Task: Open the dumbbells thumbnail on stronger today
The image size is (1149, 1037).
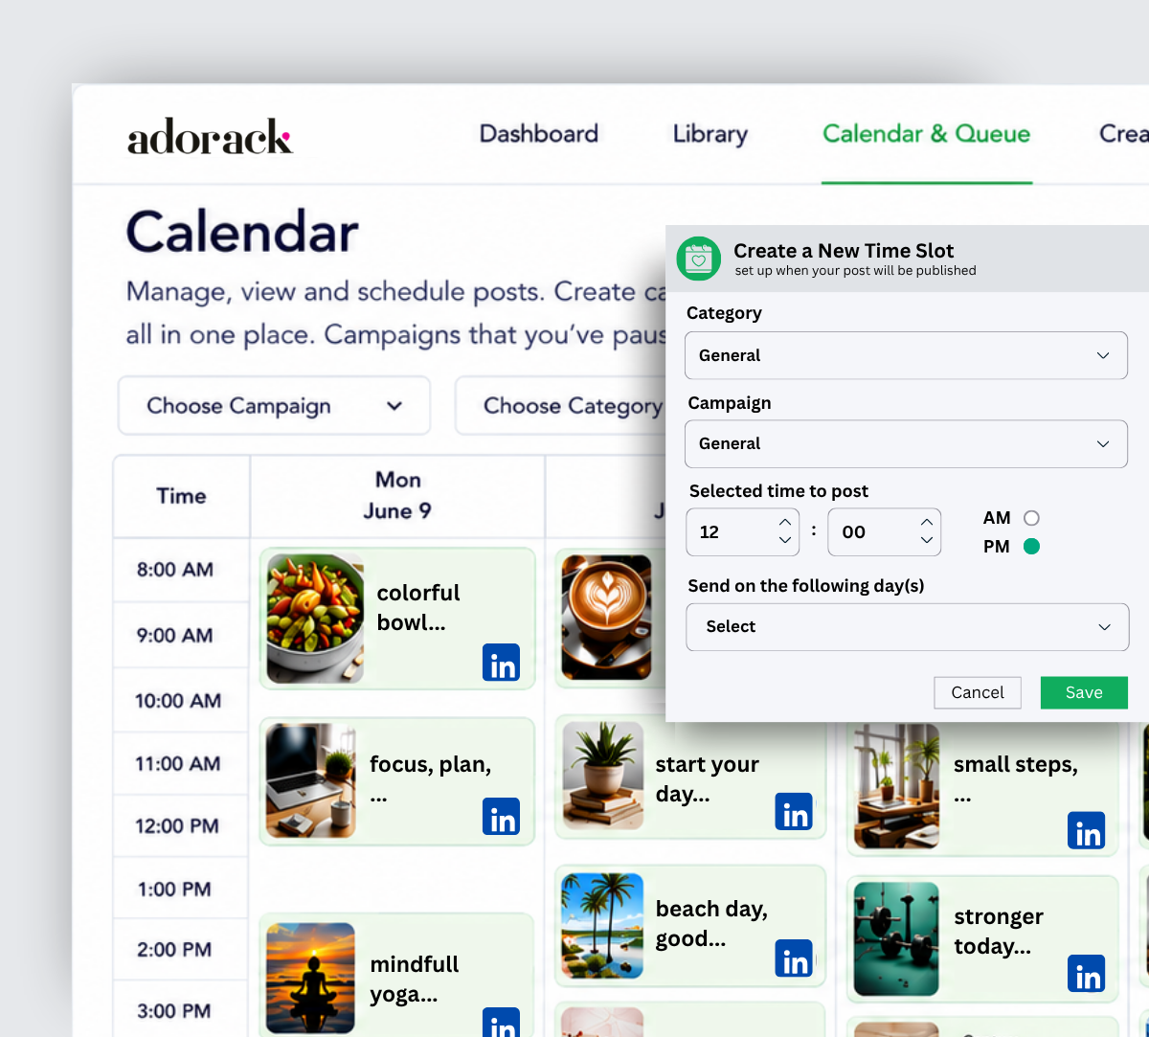Action: coord(896,938)
